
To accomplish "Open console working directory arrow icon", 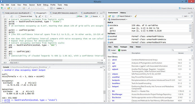I will [49, 67].
